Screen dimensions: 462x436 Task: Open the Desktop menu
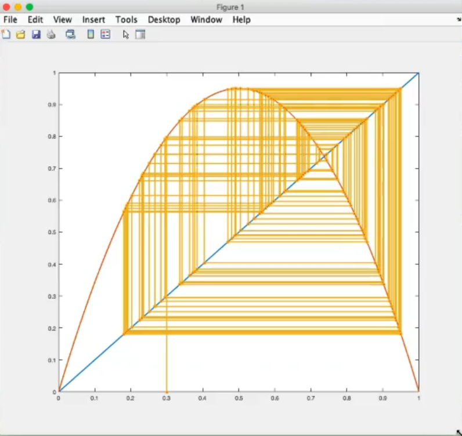(x=164, y=20)
